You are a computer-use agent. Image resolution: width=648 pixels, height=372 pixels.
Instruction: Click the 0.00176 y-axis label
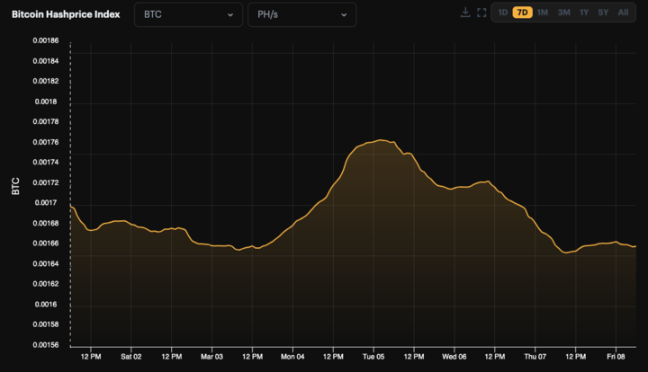pyautogui.click(x=46, y=142)
